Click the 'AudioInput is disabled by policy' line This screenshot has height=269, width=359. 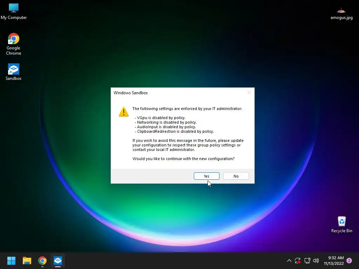click(165, 127)
